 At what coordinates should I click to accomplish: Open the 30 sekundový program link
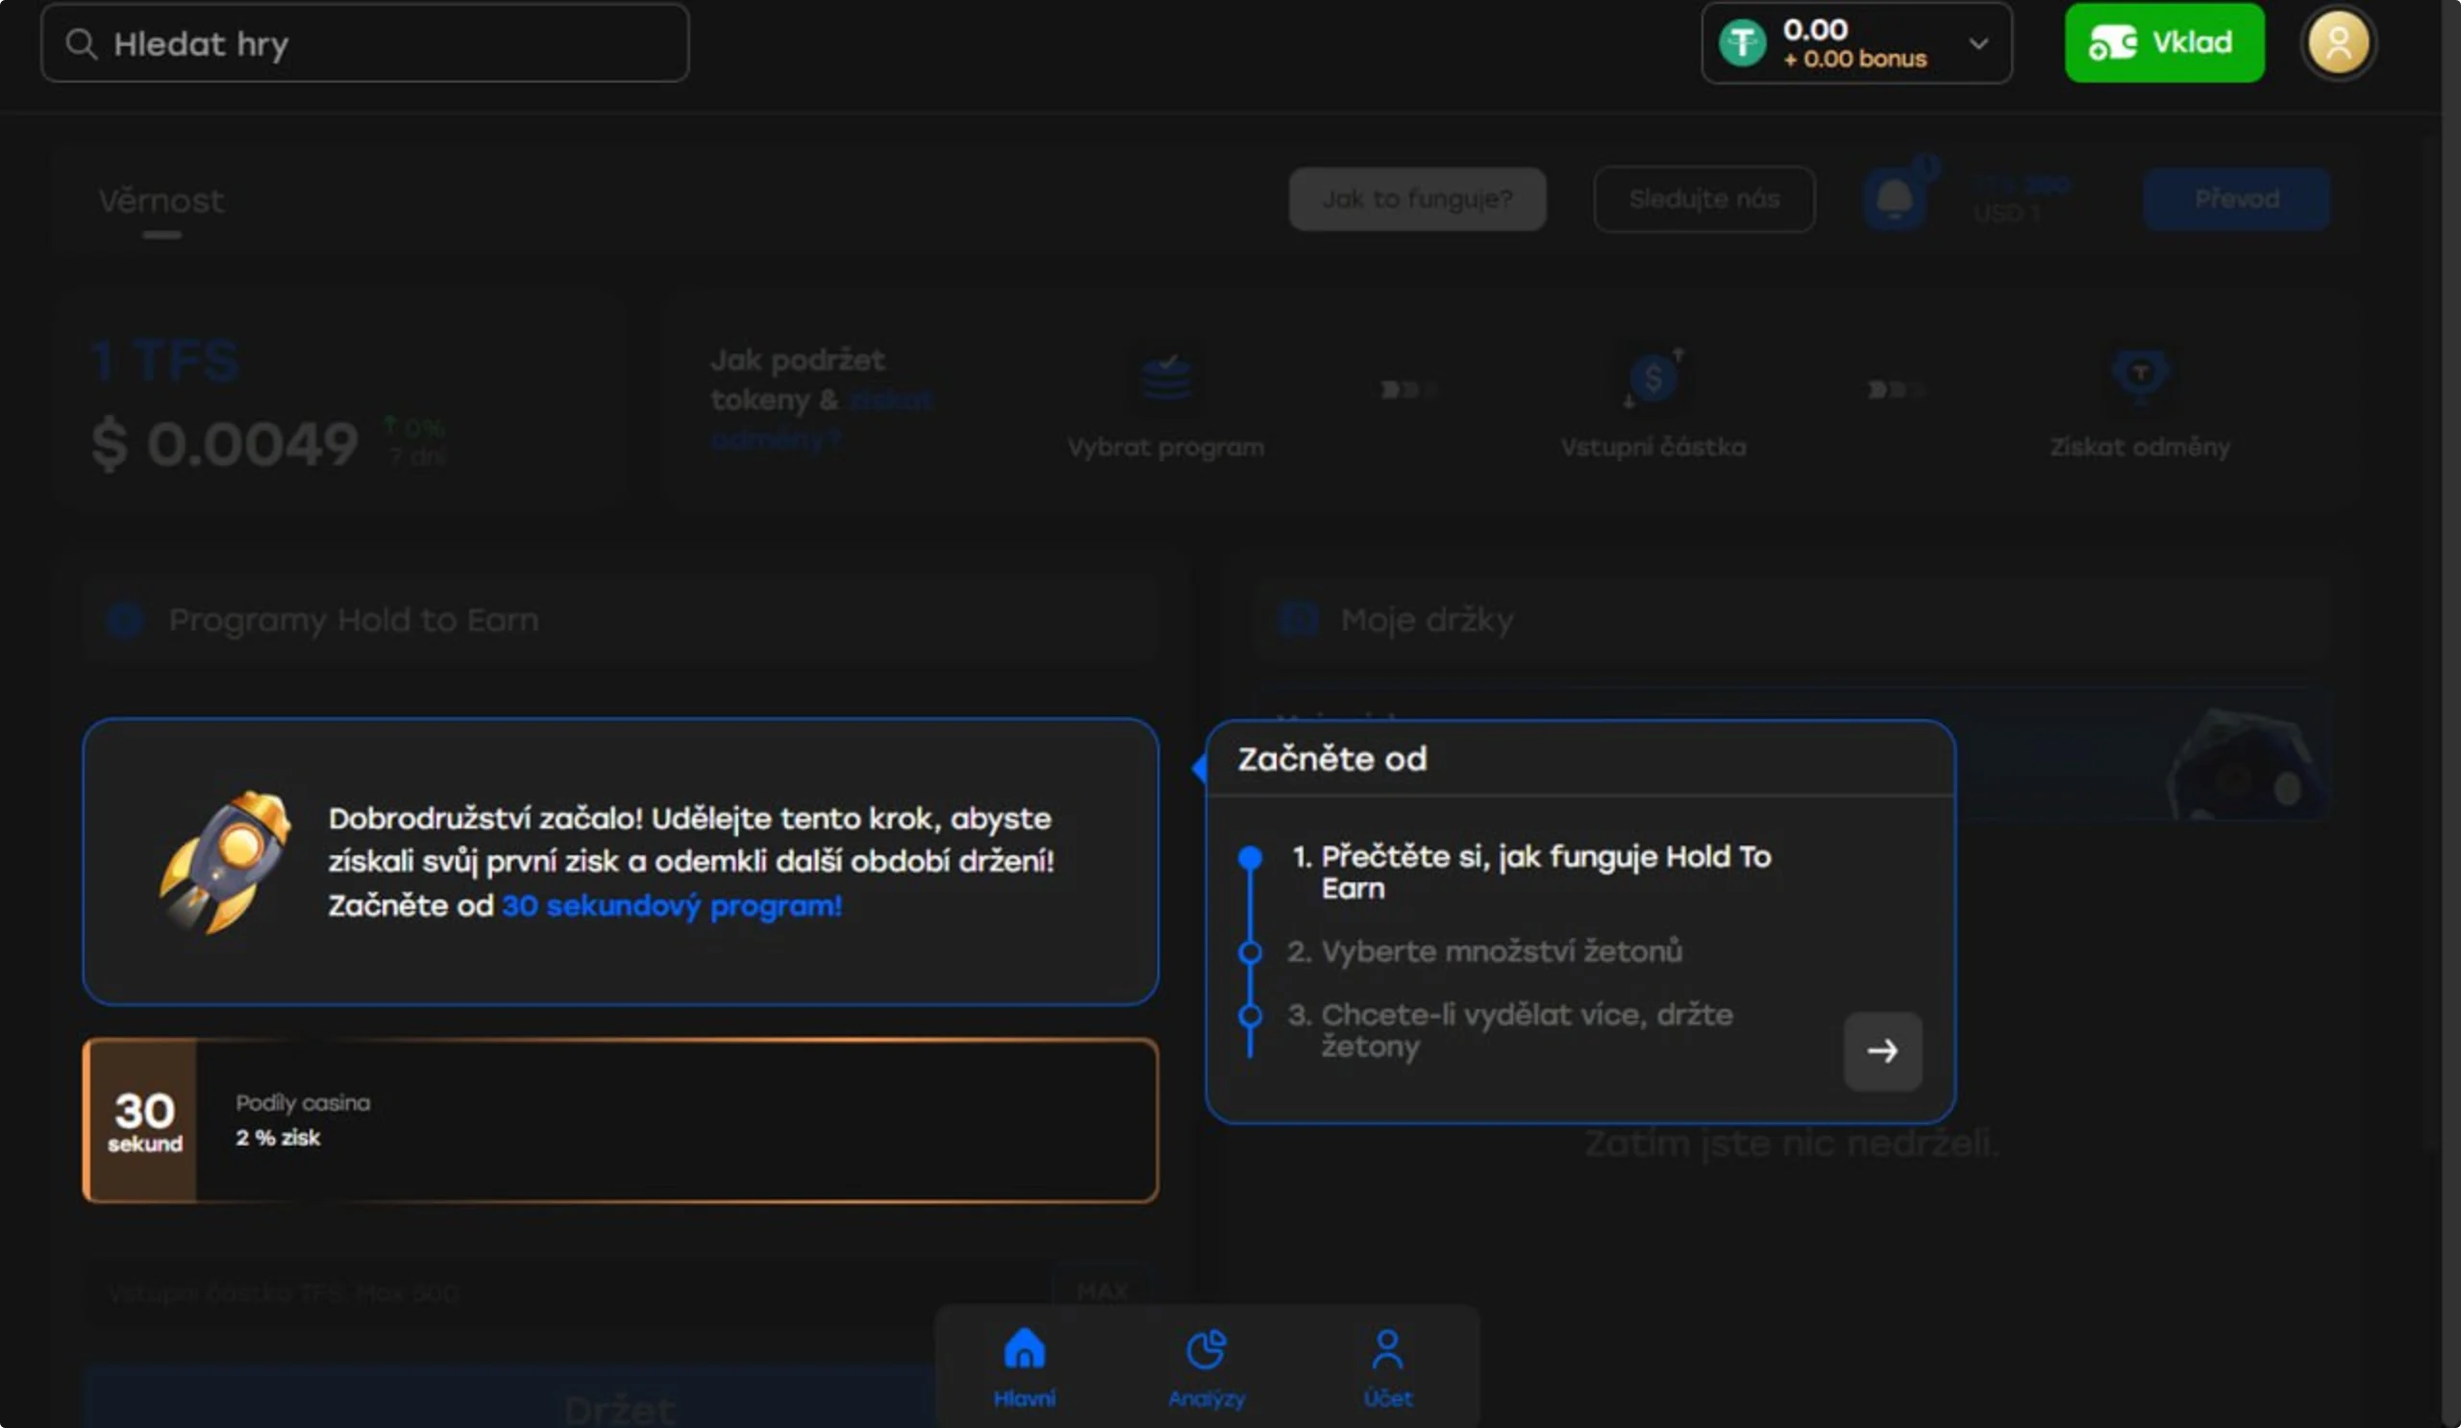tap(671, 906)
